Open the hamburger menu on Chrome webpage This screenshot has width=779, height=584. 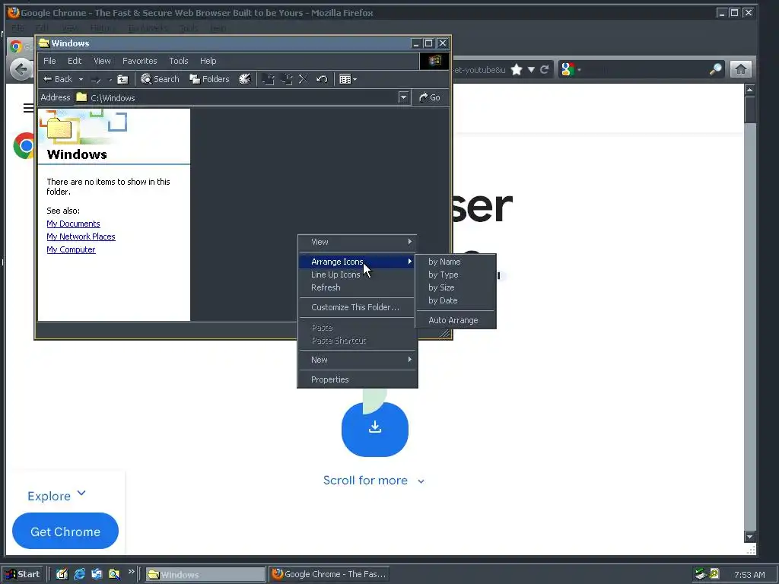(x=28, y=107)
